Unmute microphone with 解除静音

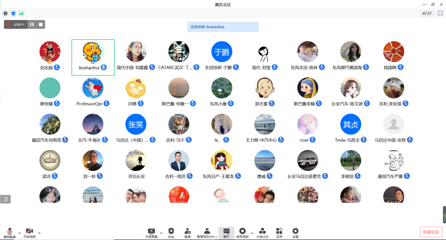tap(10, 233)
